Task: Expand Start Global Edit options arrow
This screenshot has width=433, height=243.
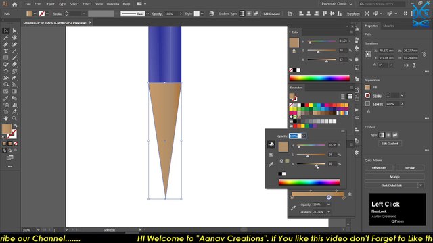Action: 421,186
